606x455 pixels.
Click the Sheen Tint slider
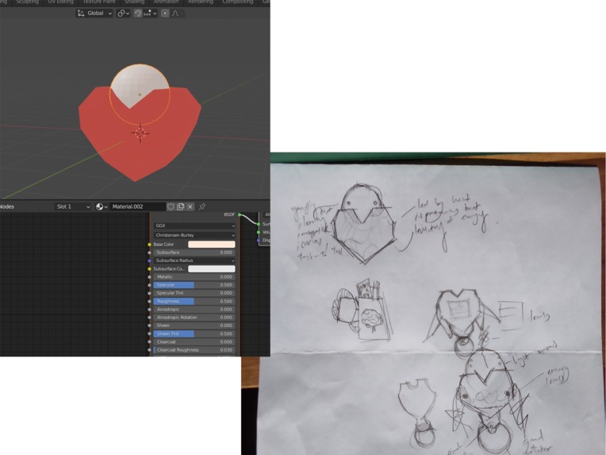194,334
